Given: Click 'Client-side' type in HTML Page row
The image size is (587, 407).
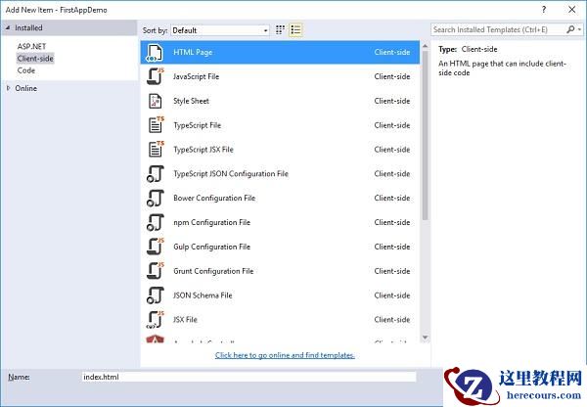Looking at the screenshot, I should pos(392,53).
